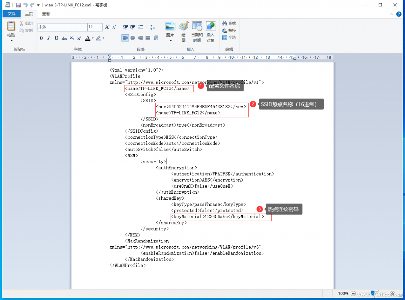
Task: Click the decrease indent icon
Action: click(x=125, y=27)
